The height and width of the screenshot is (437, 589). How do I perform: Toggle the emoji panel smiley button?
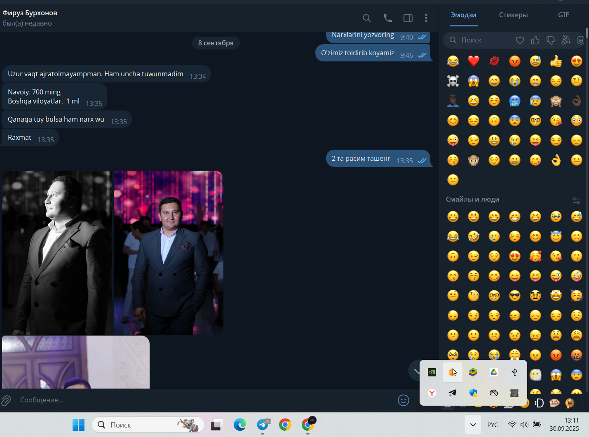404,400
